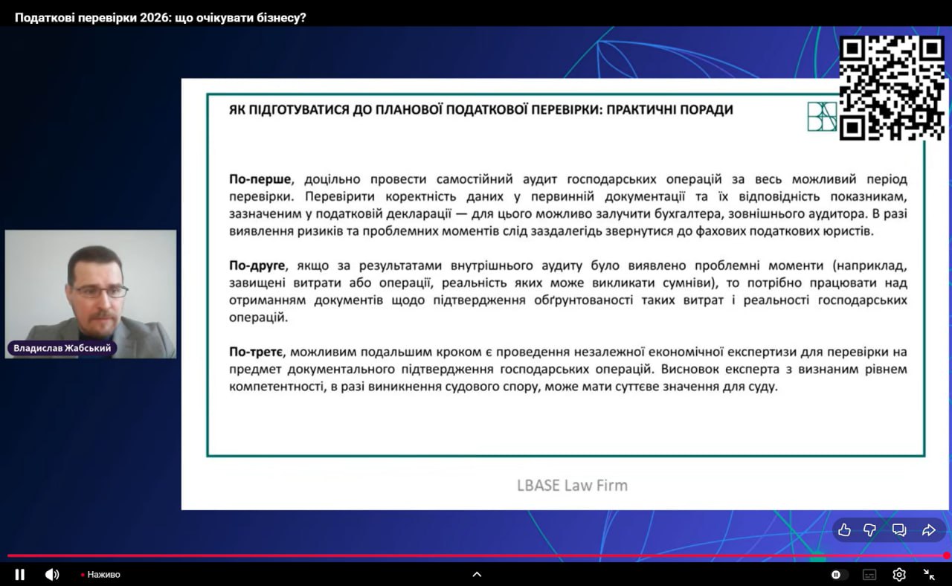Share the video using the arrow icon
Image resolution: width=952 pixels, height=586 pixels.
click(x=928, y=529)
